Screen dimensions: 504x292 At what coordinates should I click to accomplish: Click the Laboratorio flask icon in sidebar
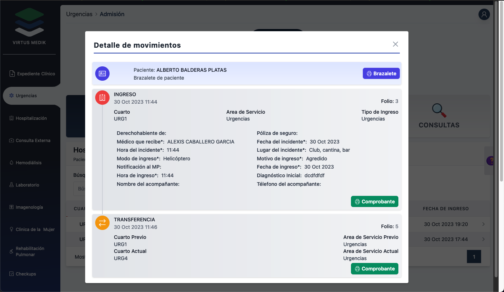(x=11, y=185)
